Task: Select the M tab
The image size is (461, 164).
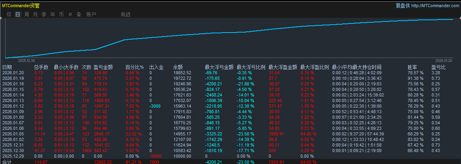Action: (x=70, y=14)
